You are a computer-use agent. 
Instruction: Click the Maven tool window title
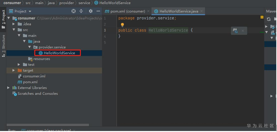click(x=271, y=11)
